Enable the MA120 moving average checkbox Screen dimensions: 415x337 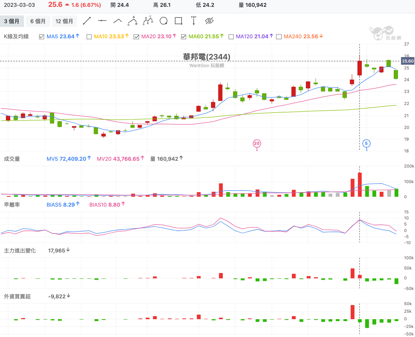click(x=231, y=37)
